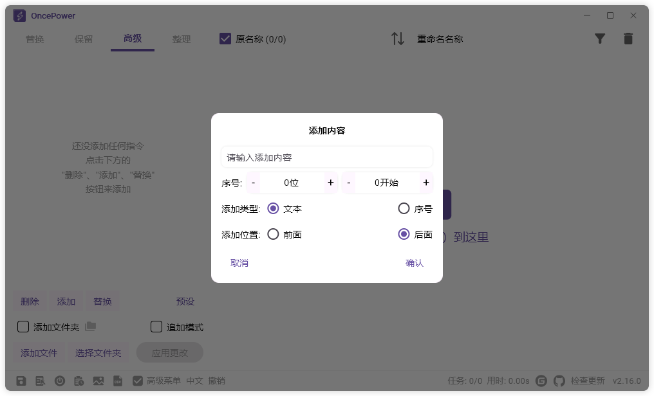Select 前面 as the add position
The height and width of the screenshot is (396, 654).
[x=274, y=234]
